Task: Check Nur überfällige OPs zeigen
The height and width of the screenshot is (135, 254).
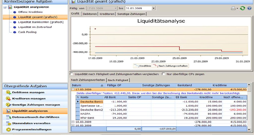Action: click(x=163, y=74)
